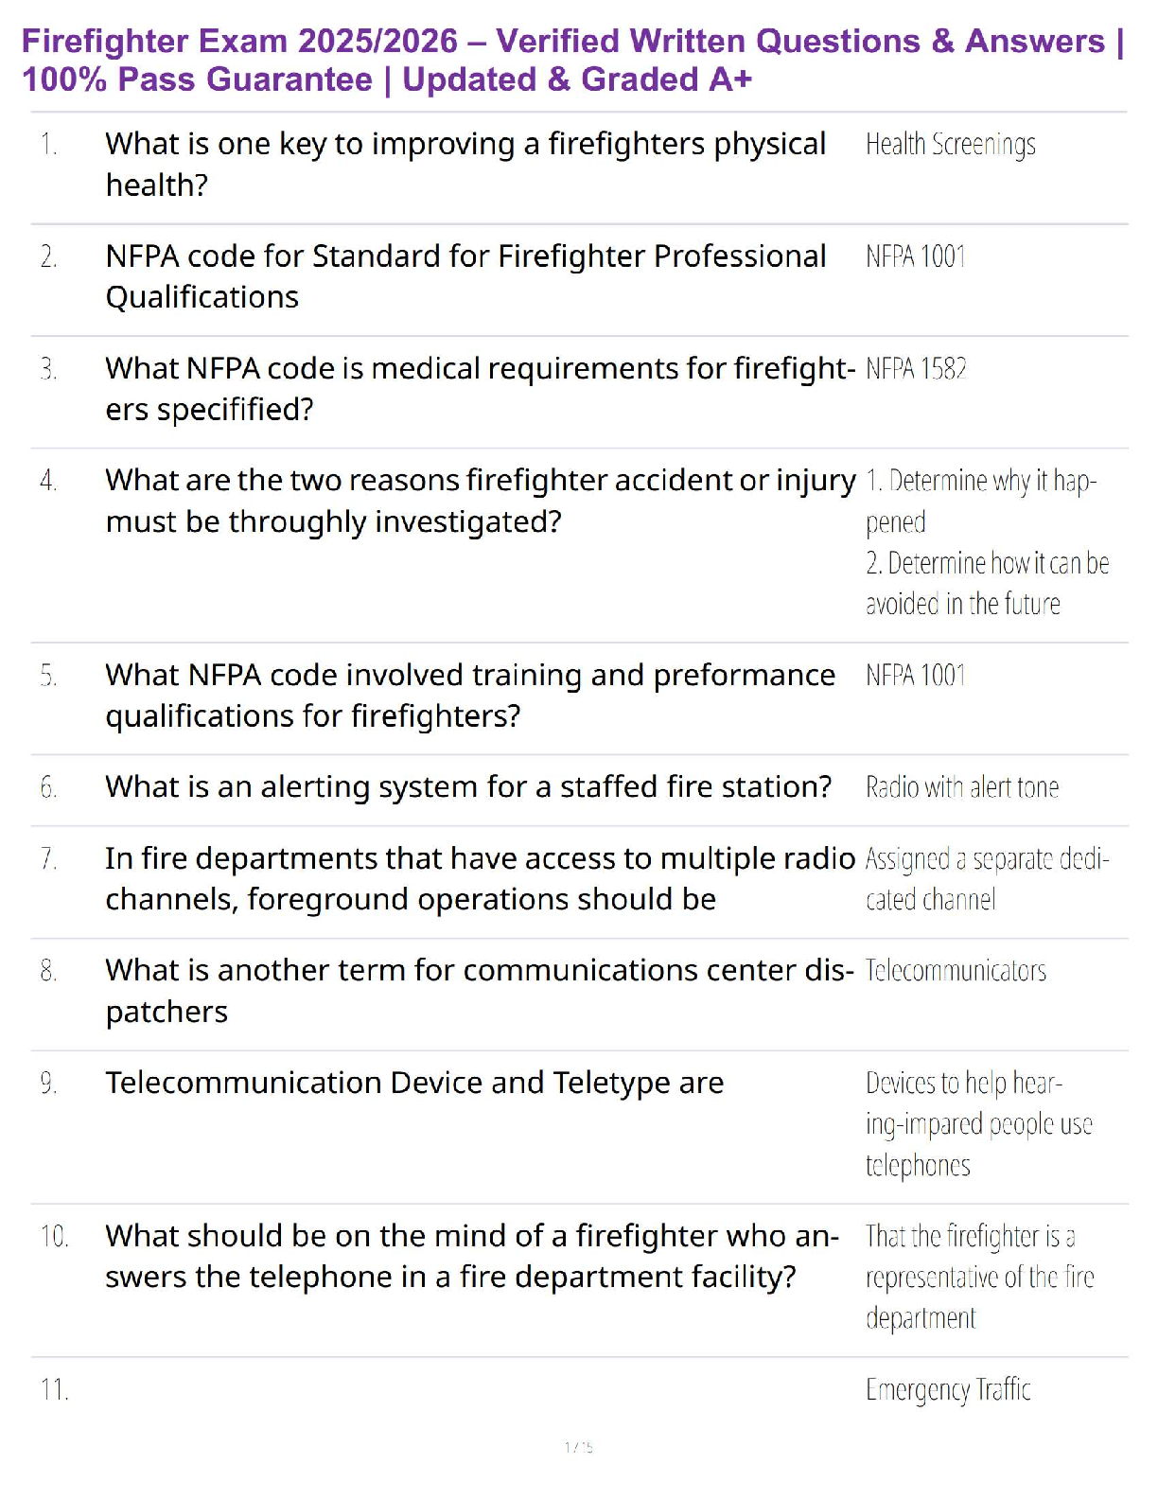Click question 3 about medical requirements

point(480,388)
